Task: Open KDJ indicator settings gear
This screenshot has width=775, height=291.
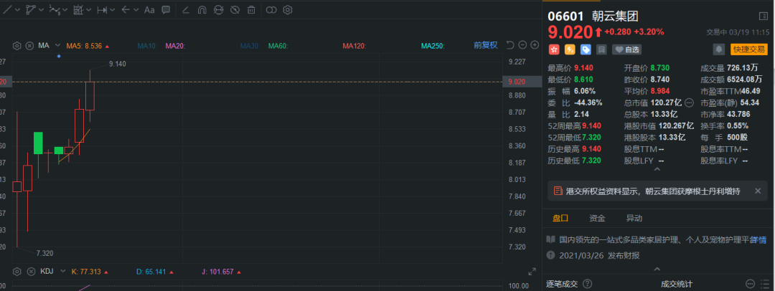Action: pyautogui.click(x=17, y=271)
